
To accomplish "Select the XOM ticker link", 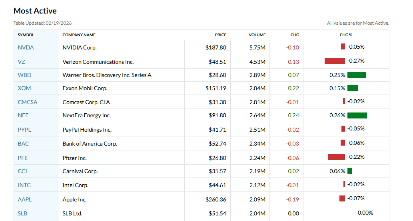I will [x=24, y=88].
